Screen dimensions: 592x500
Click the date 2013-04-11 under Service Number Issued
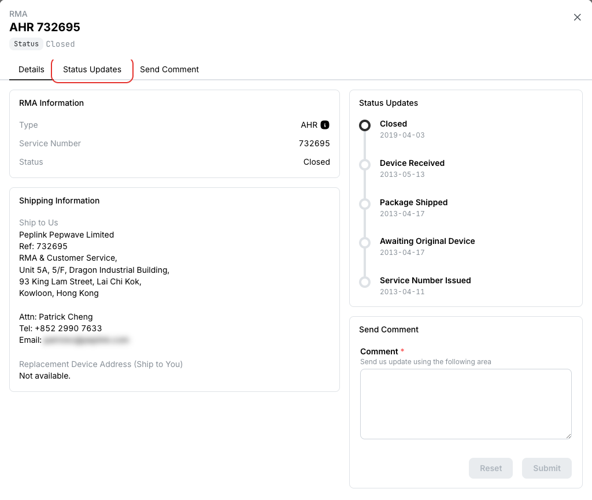(402, 292)
